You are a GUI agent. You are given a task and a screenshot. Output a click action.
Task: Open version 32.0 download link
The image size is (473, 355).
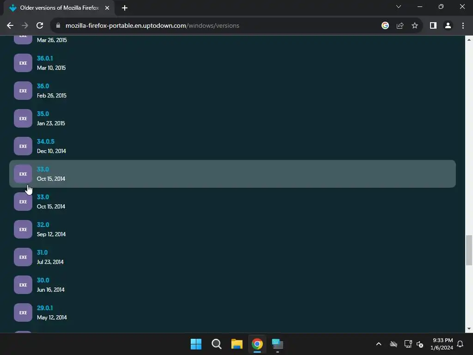(x=43, y=225)
